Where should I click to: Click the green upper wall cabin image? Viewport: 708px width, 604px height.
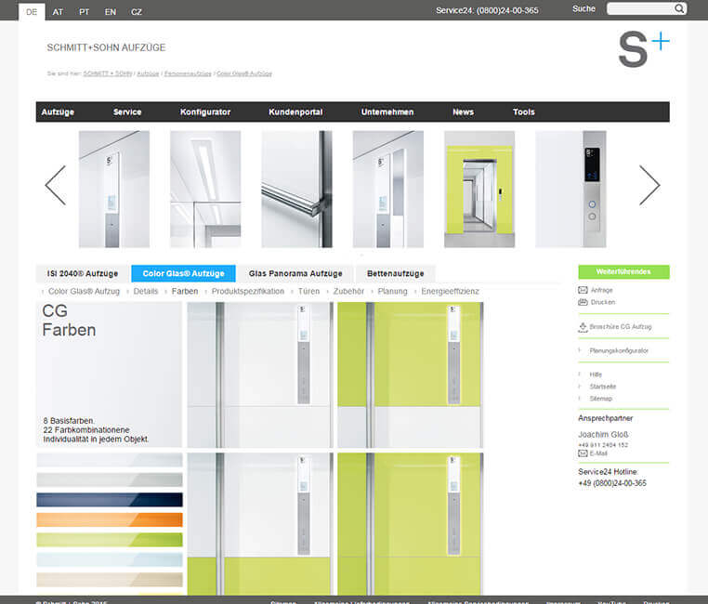[x=411, y=374]
